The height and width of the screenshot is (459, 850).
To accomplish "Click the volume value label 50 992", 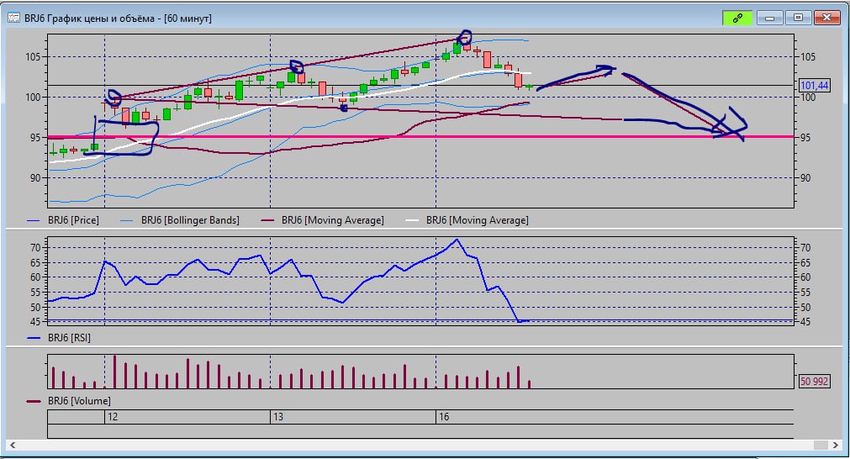I will tap(814, 382).
